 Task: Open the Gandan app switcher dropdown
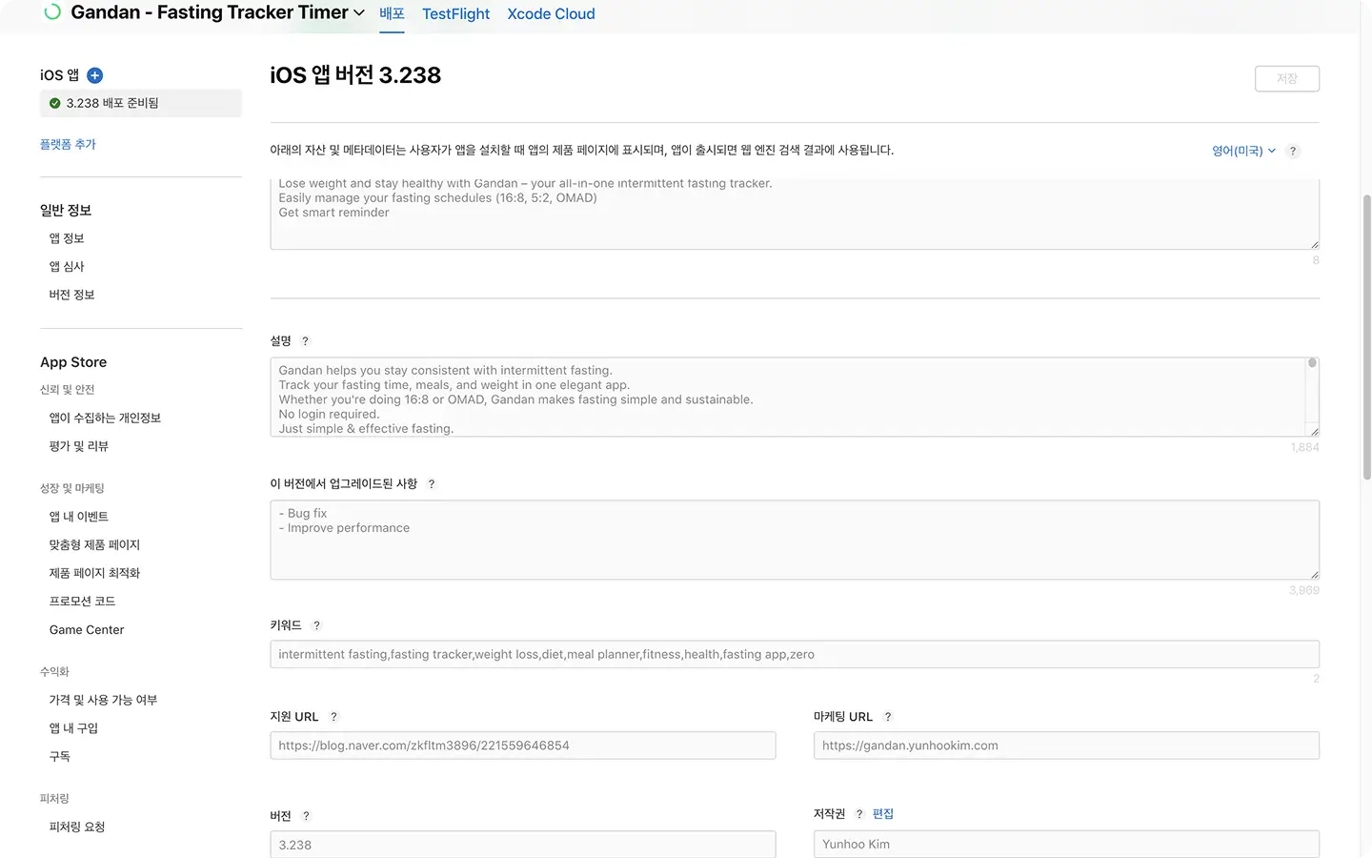pyautogui.click(x=359, y=13)
